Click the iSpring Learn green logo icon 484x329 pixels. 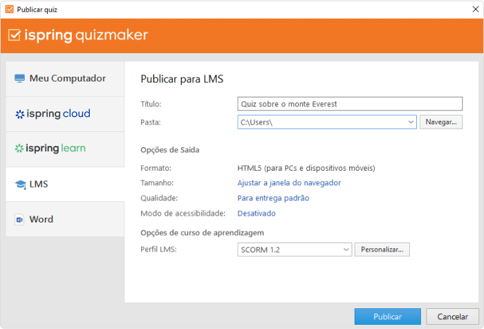(19, 149)
